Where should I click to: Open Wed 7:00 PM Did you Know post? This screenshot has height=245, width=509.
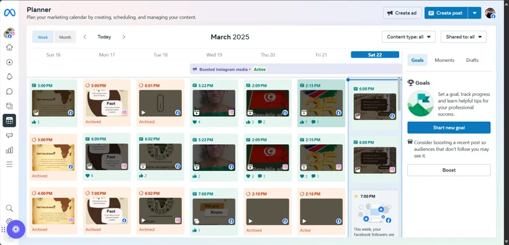tap(214, 212)
